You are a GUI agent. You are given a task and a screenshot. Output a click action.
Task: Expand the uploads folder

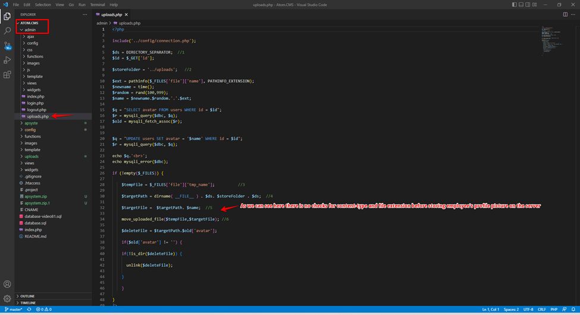pyautogui.click(x=53, y=156)
